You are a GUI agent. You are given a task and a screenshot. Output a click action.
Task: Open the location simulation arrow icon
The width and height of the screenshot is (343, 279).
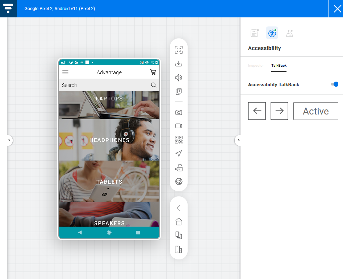coord(179,154)
